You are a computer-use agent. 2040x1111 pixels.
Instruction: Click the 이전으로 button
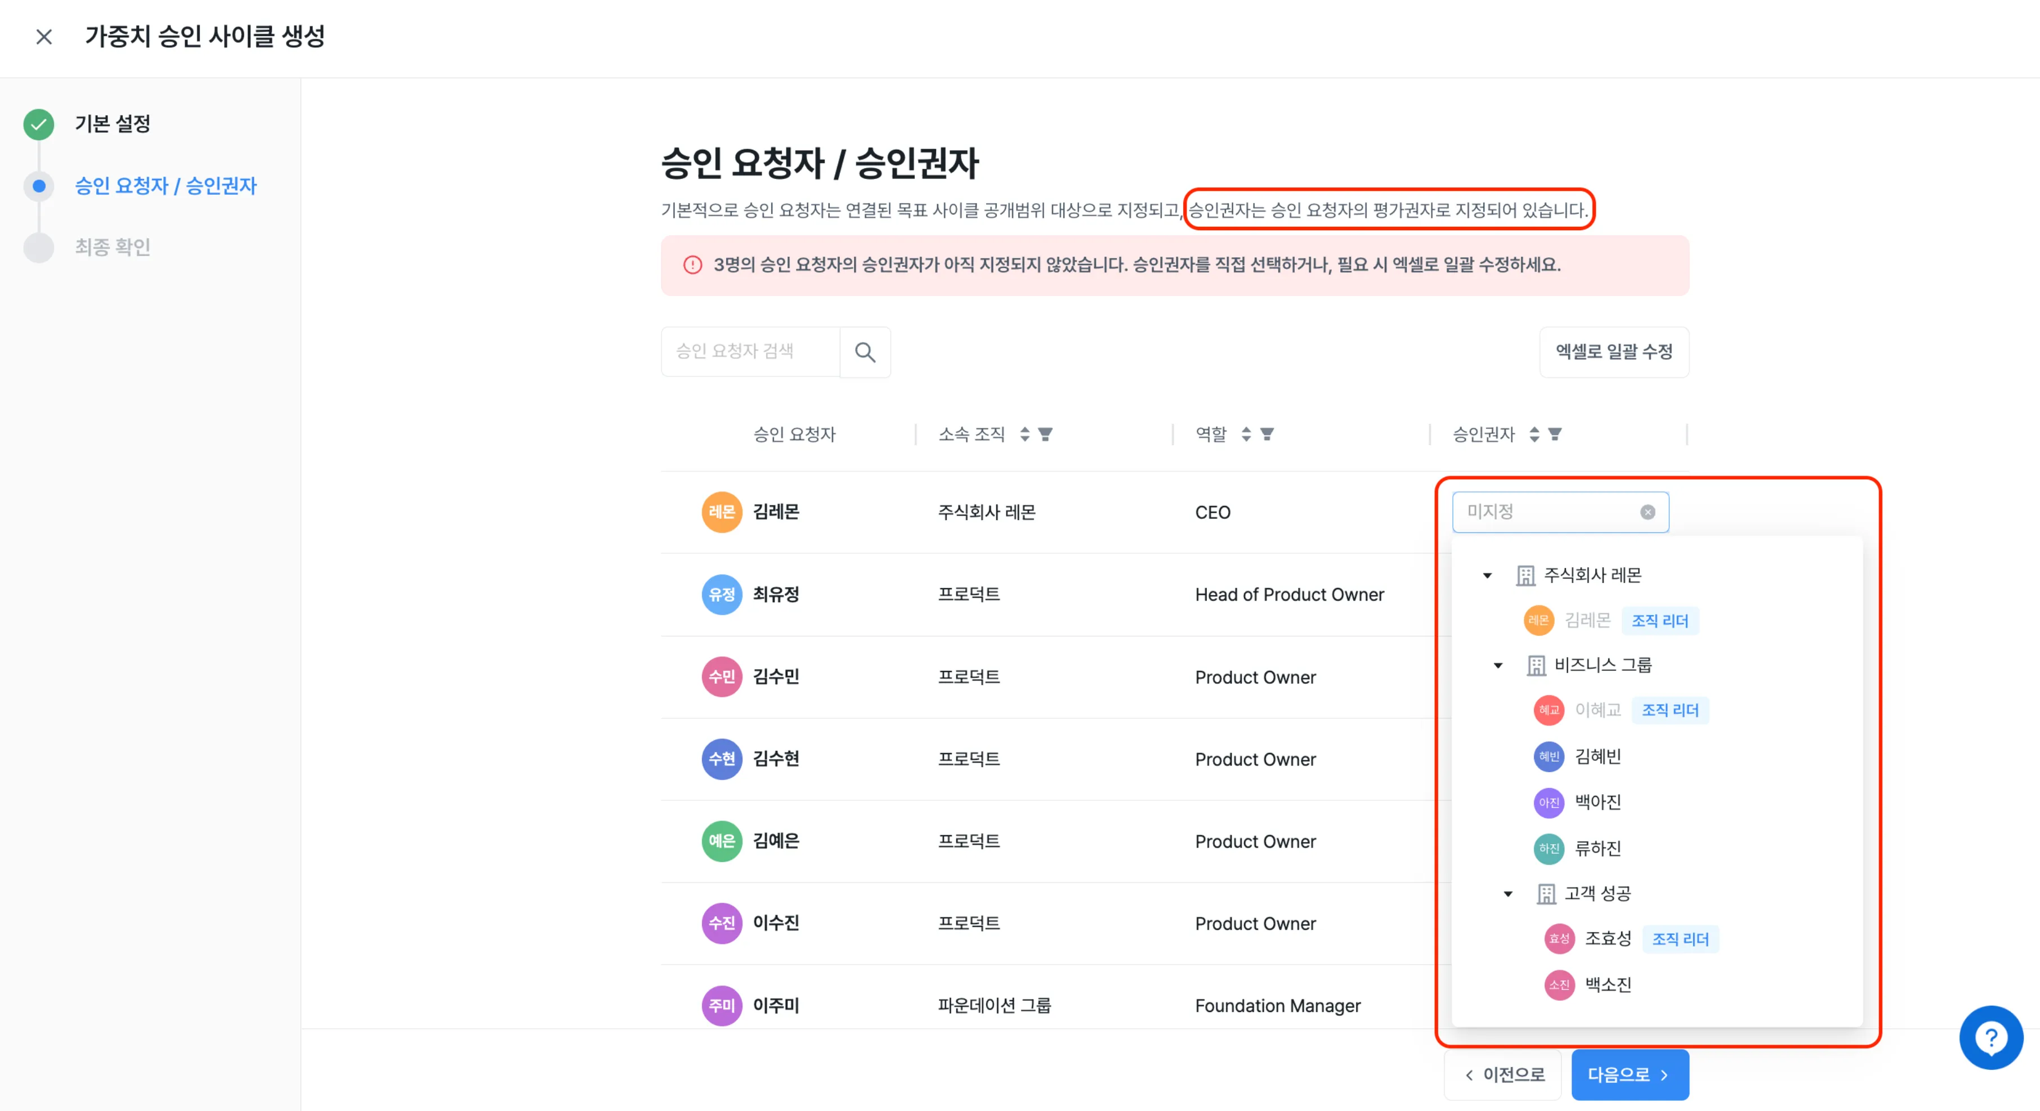1503,1076
